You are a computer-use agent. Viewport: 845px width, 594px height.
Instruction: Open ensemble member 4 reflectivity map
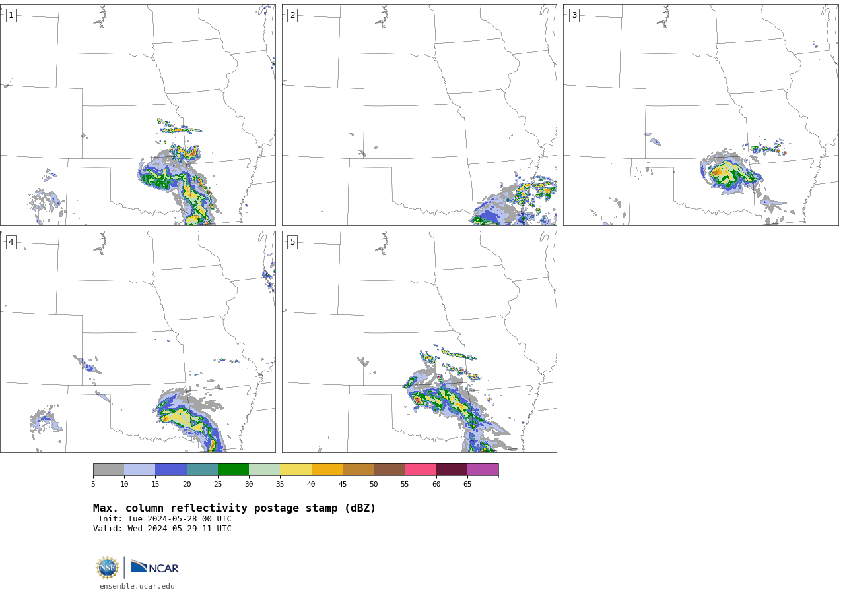coord(137,342)
